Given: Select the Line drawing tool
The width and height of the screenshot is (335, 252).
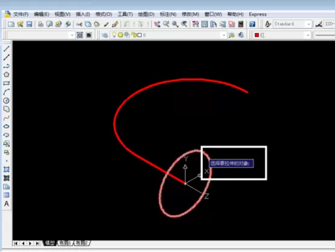Looking at the screenshot, I should point(7,49).
